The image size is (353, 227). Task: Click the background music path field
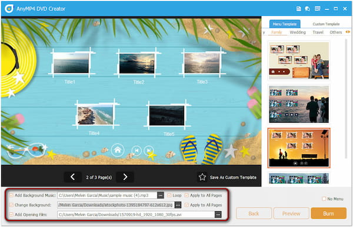[107, 195]
